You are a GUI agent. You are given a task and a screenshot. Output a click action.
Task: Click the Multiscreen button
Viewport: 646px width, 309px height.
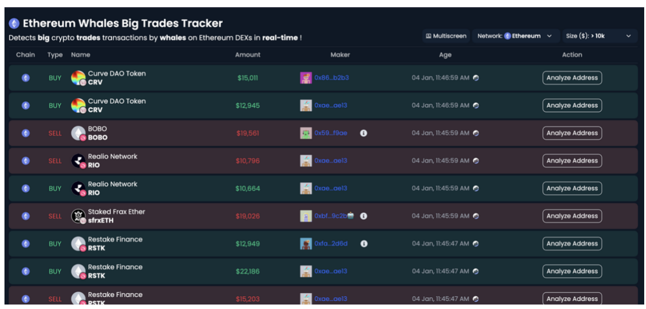446,36
